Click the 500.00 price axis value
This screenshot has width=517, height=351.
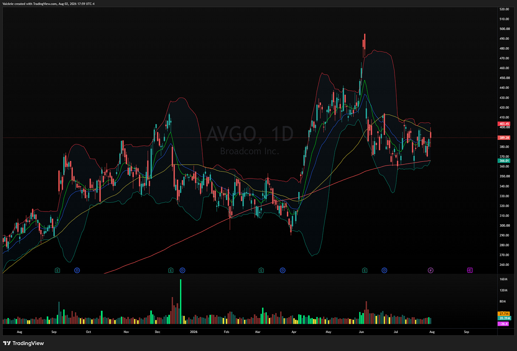tap(504, 29)
